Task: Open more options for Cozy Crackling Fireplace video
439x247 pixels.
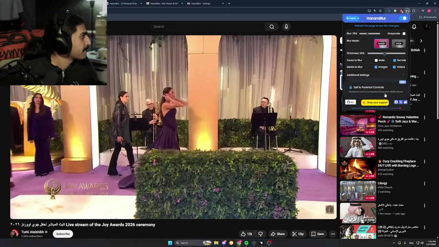Action: 425,162
